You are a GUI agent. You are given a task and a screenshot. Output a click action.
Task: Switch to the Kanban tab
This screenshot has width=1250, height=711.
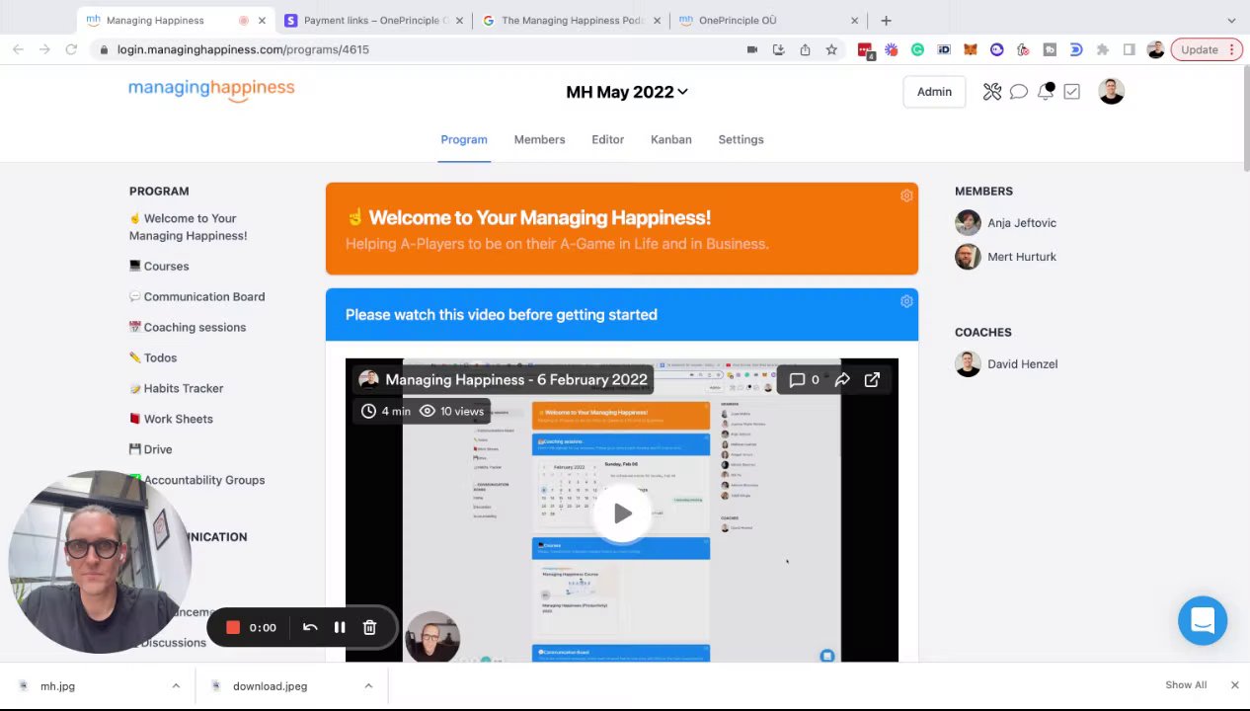point(670,139)
